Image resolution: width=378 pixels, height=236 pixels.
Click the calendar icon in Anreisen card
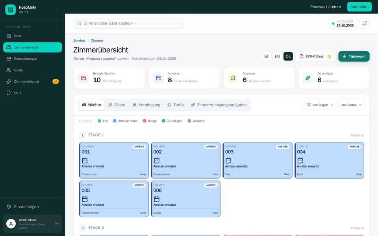coord(158,78)
